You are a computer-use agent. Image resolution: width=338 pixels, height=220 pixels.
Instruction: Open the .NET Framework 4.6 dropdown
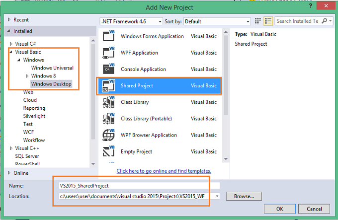coord(131,21)
